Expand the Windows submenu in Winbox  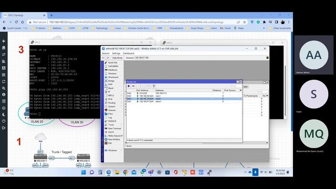coord(113,150)
